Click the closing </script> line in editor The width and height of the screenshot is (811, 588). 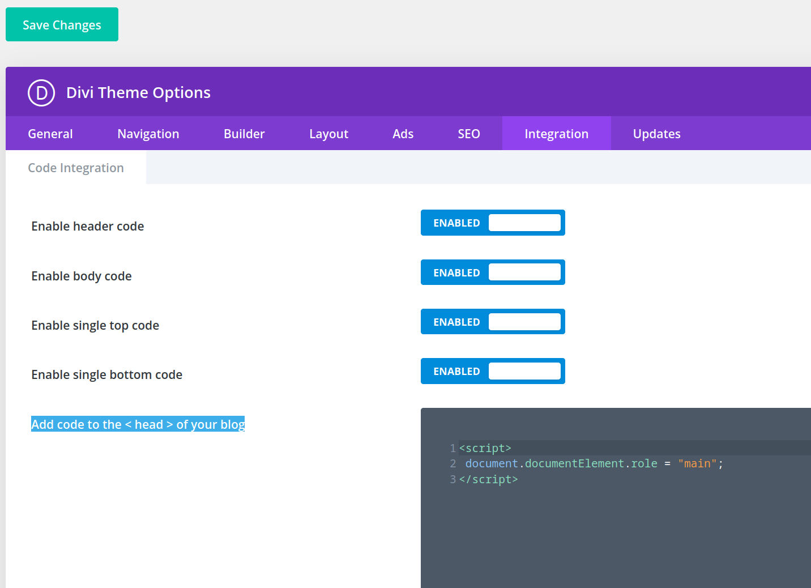489,479
